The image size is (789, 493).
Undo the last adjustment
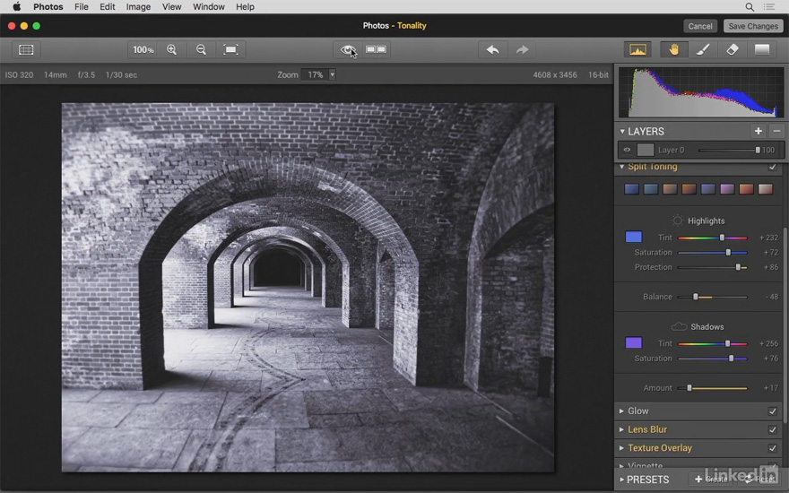pos(492,49)
